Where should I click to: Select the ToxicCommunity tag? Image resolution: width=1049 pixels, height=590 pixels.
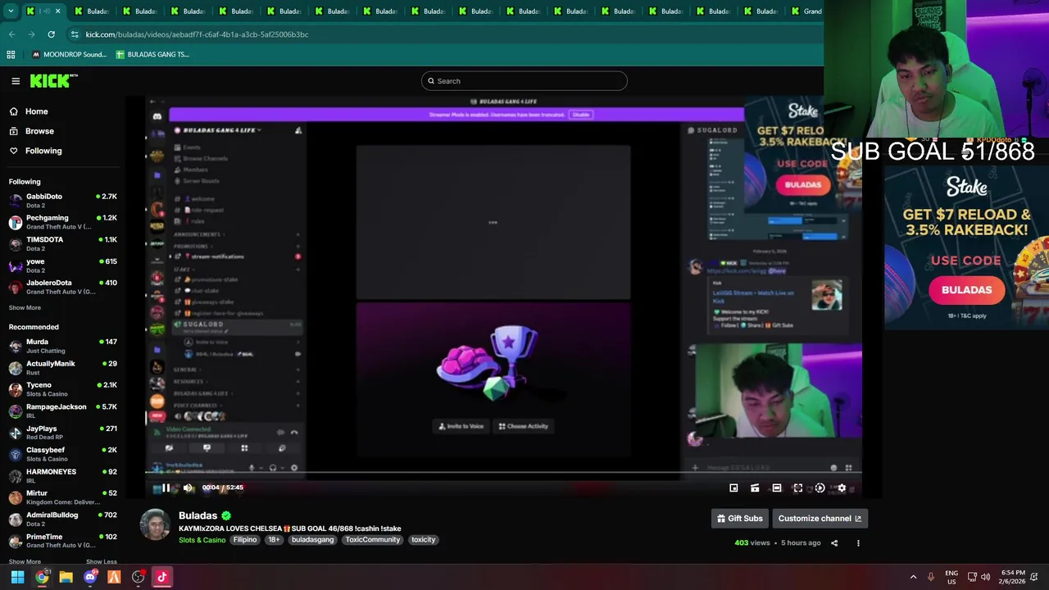372,540
